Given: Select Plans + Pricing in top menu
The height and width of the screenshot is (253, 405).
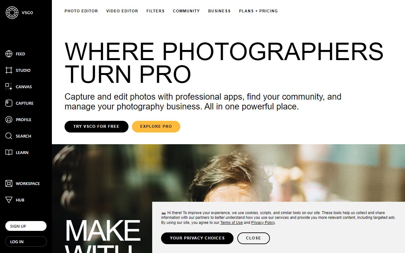Looking at the screenshot, I should pyautogui.click(x=258, y=11).
